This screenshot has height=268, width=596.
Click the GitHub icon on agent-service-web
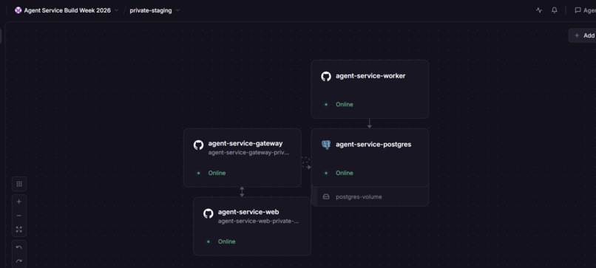click(208, 213)
